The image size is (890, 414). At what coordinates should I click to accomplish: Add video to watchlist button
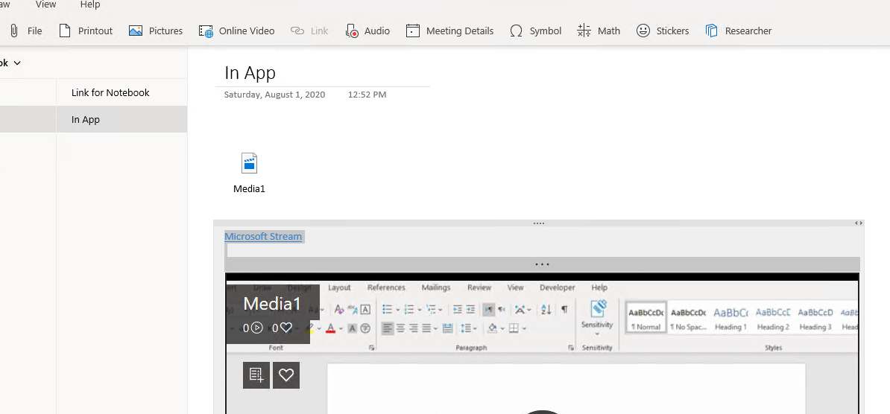click(x=256, y=375)
